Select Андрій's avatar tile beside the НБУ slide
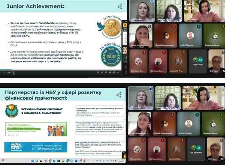 click(x=189, y=124)
